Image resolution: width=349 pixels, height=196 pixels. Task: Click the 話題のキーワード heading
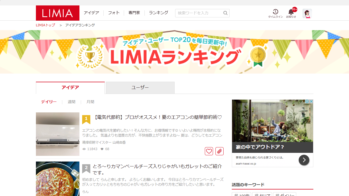pyautogui.click(x=248, y=185)
